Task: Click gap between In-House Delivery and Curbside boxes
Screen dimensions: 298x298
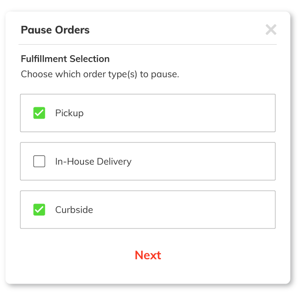Action: click(x=148, y=185)
